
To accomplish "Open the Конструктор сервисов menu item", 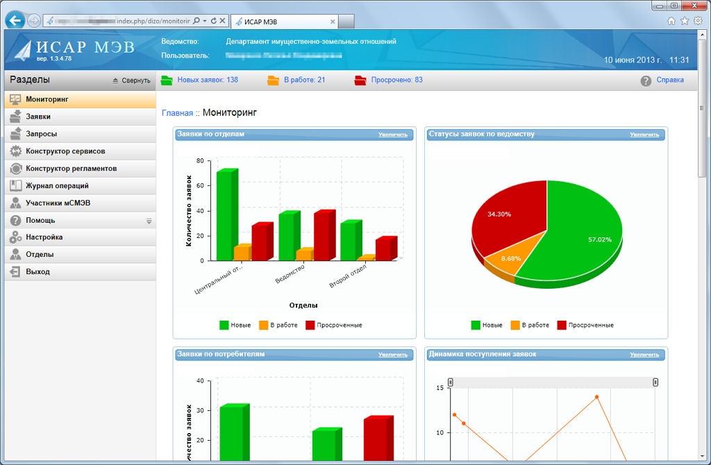I will (81, 151).
